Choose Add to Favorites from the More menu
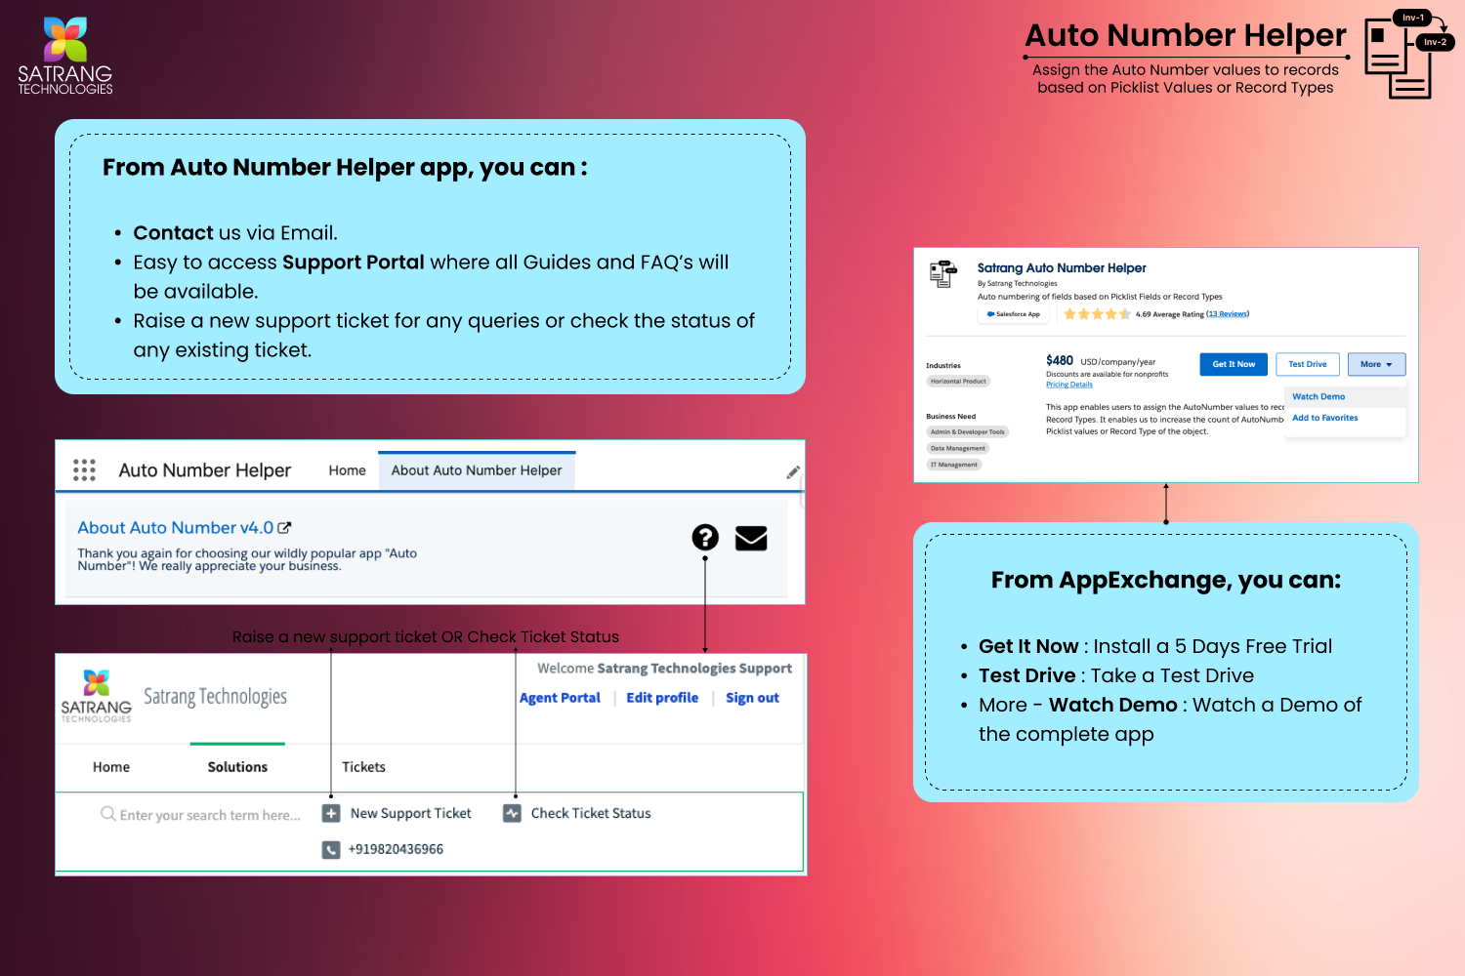This screenshot has height=976, width=1465. point(1325,418)
